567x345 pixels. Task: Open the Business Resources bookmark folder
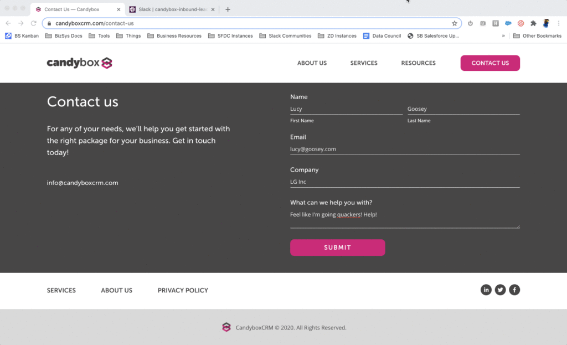click(x=174, y=36)
